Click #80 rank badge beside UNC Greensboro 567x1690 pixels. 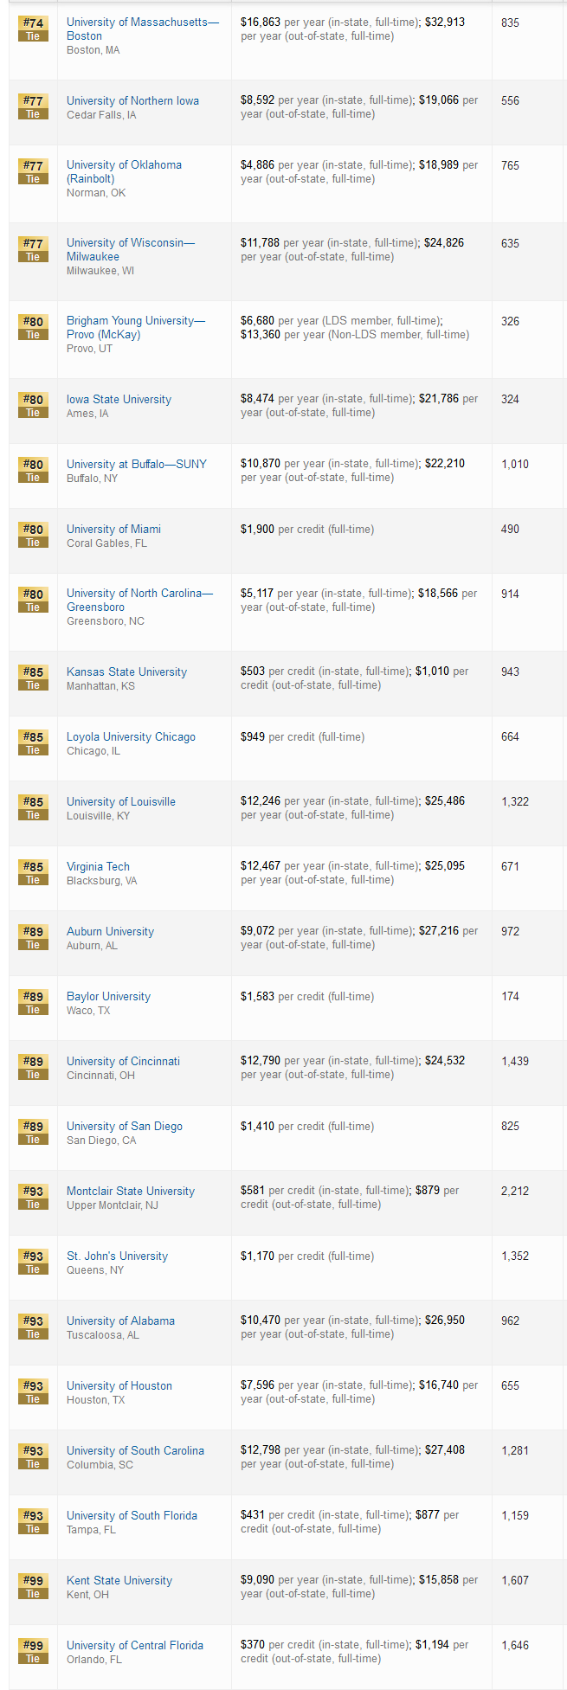[x=33, y=600]
